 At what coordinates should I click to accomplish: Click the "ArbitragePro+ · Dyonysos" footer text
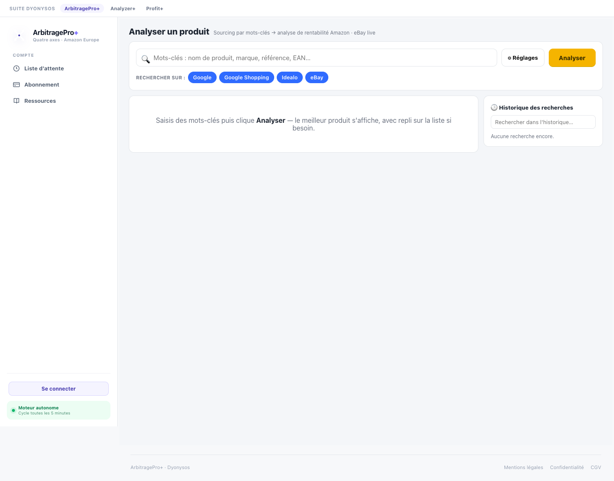point(160,468)
